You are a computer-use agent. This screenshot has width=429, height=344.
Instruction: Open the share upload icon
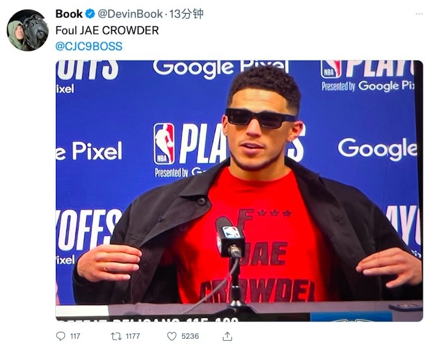(227, 336)
